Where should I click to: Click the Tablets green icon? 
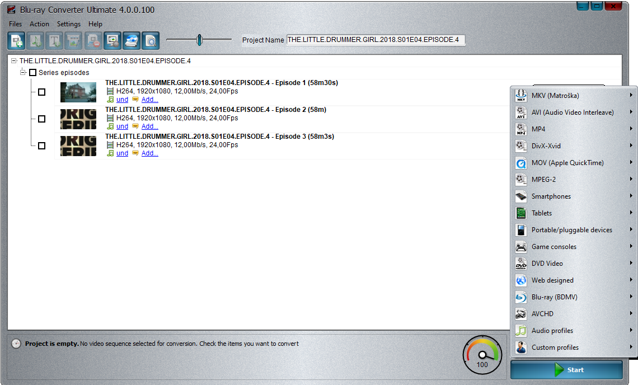[521, 213]
